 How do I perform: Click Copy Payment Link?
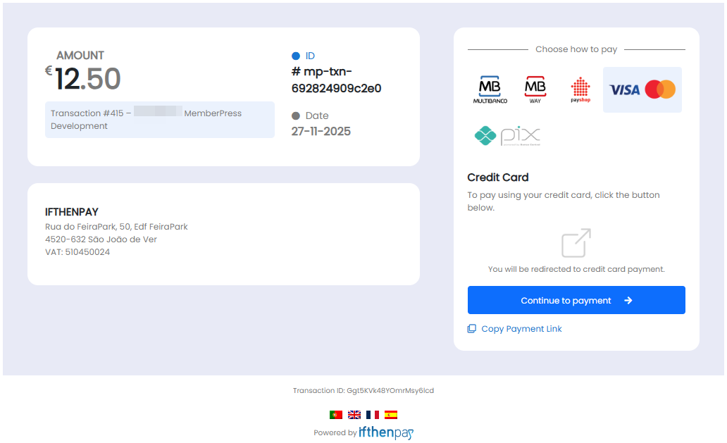tap(521, 328)
